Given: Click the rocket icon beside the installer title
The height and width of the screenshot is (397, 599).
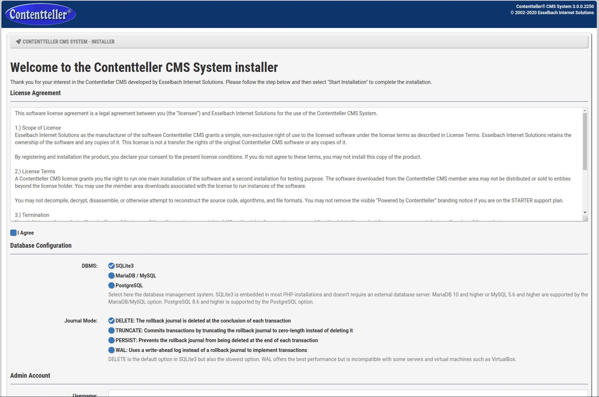Looking at the screenshot, I should click(19, 42).
